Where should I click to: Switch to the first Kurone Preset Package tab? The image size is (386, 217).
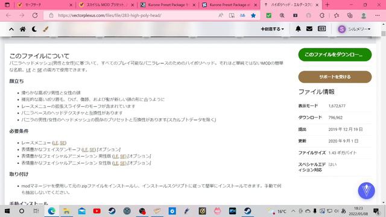168,5
